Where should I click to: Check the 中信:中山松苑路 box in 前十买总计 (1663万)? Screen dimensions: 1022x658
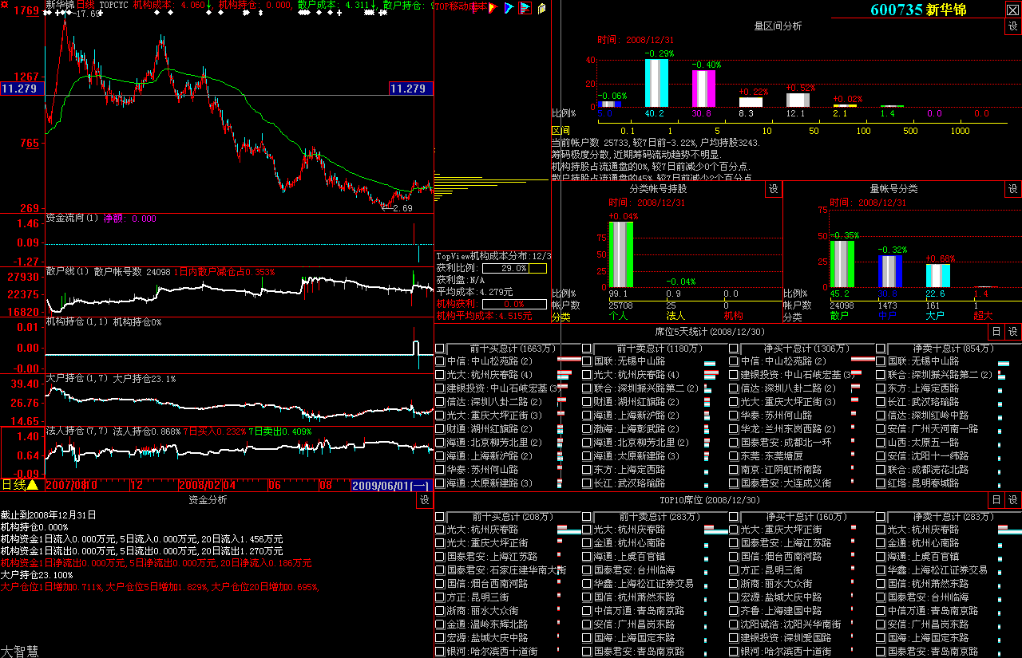(440, 361)
